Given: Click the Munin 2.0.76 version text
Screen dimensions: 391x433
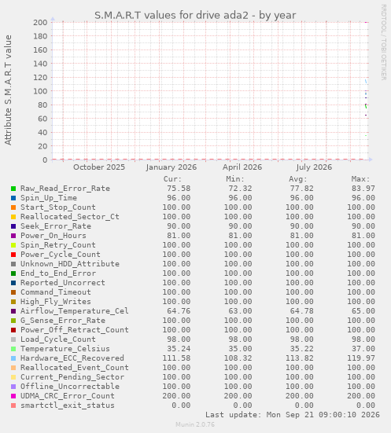Looking at the screenshot, I should pyautogui.click(x=195, y=424).
